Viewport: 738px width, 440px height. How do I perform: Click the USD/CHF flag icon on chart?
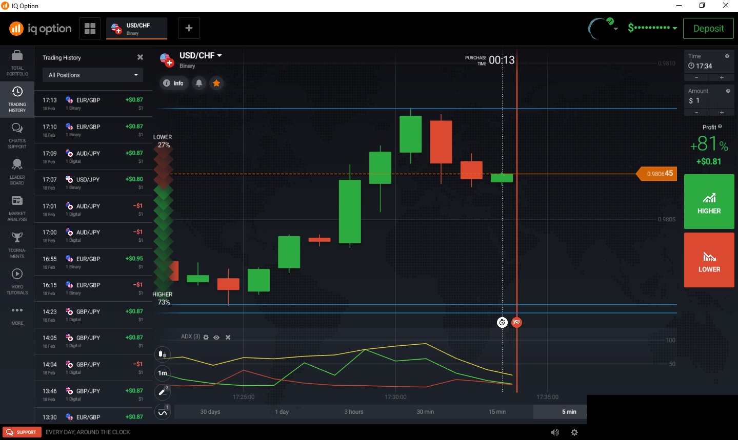pos(166,60)
